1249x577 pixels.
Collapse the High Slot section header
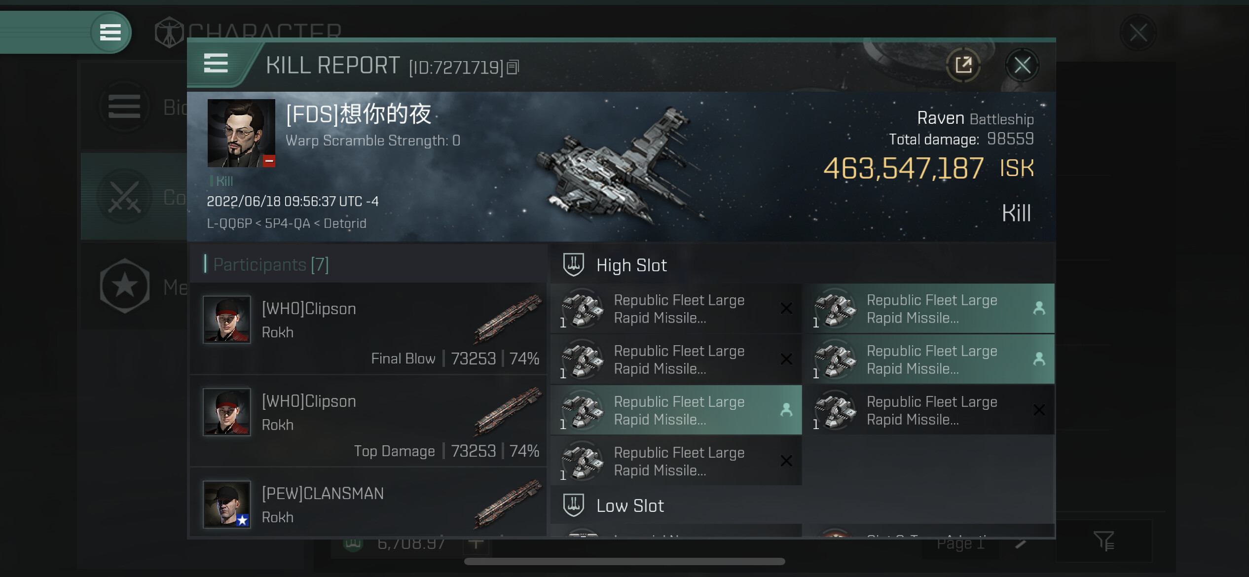coord(803,265)
